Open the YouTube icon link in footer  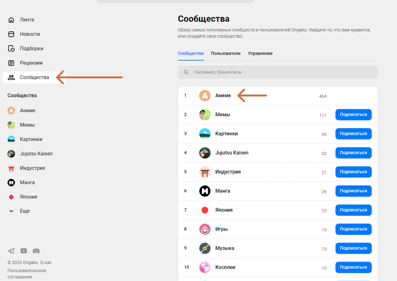click(x=24, y=251)
